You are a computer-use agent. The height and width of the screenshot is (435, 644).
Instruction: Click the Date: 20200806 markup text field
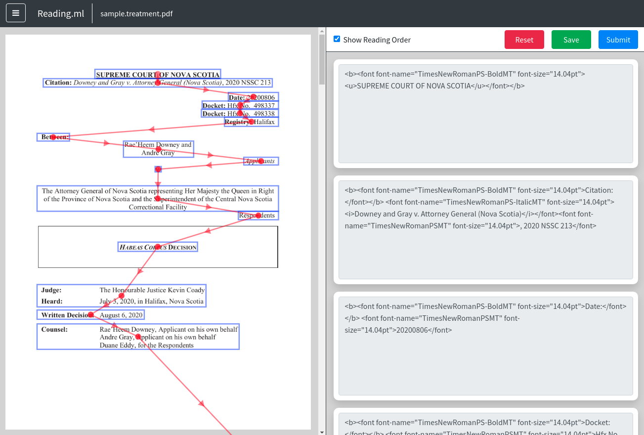click(x=486, y=346)
